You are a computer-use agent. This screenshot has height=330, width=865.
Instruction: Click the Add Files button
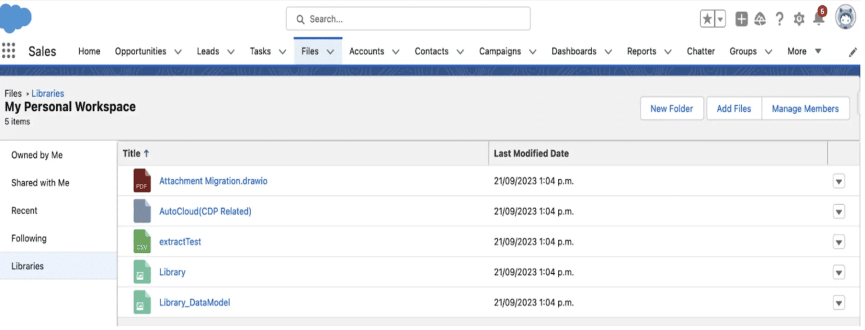coord(734,108)
